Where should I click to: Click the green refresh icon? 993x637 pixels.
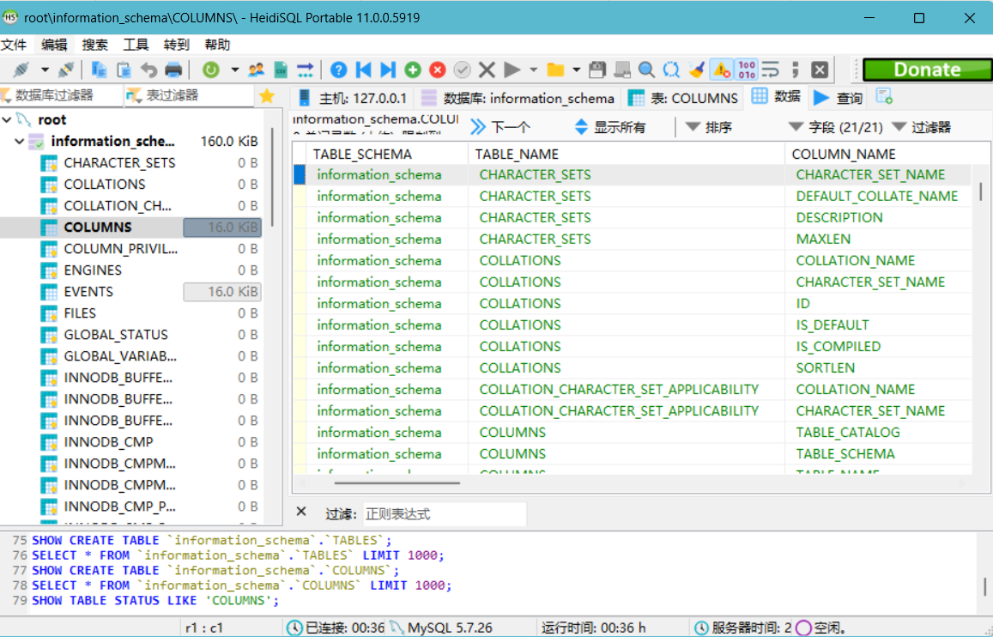211,69
